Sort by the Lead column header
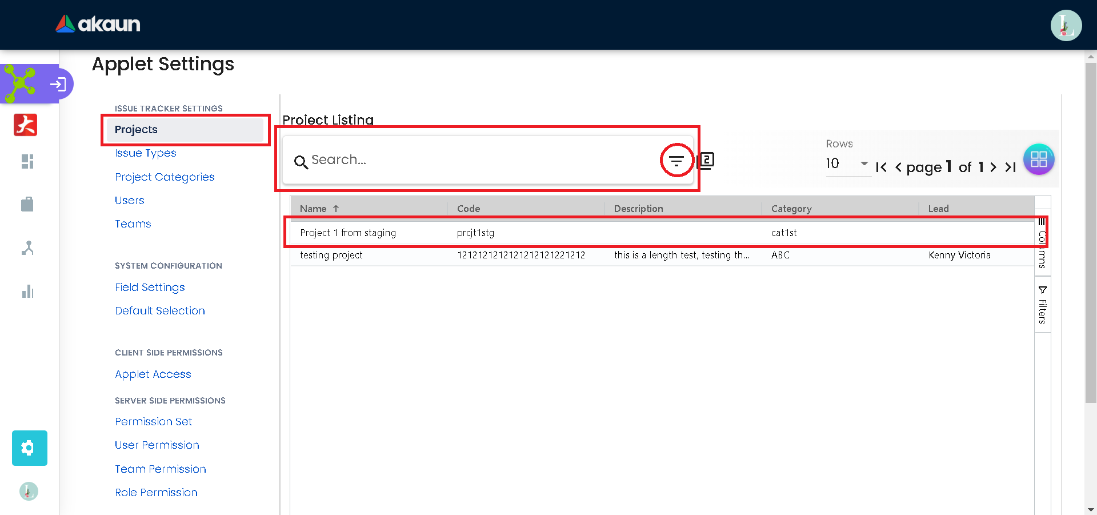The width and height of the screenshot is (1097, 515). point(976,209)
